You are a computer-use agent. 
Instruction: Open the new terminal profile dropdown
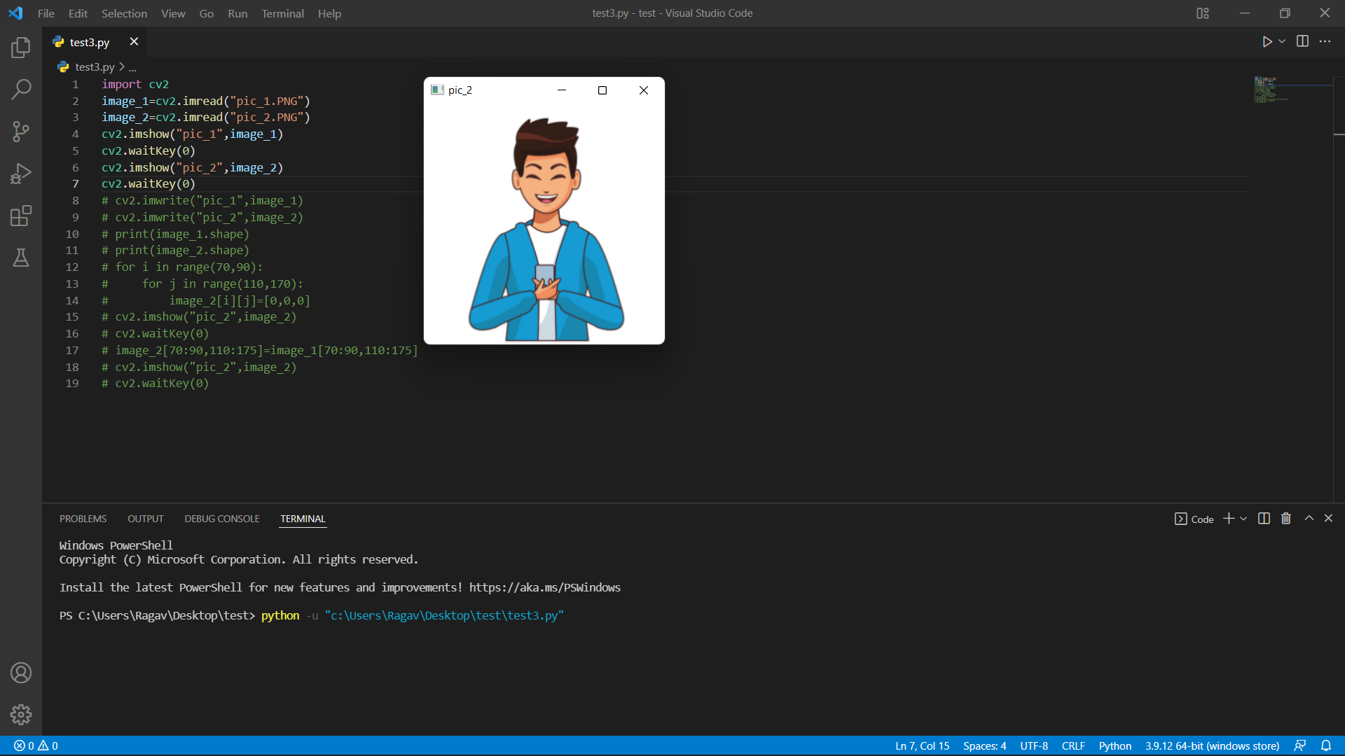1242,518
